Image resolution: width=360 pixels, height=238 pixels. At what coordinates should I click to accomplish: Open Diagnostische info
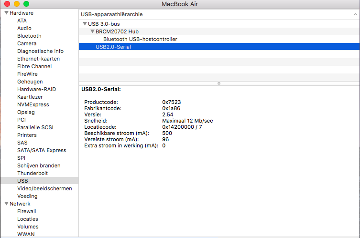(x=40, y=51)
